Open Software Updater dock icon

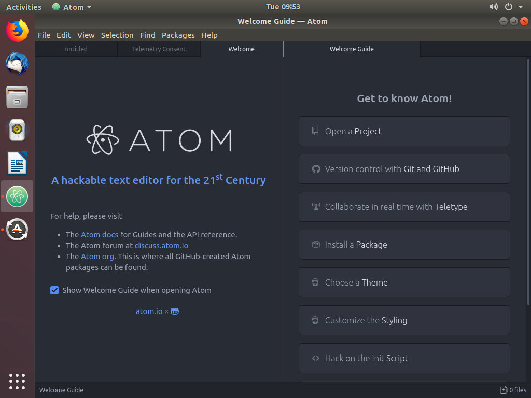[17, 230]
